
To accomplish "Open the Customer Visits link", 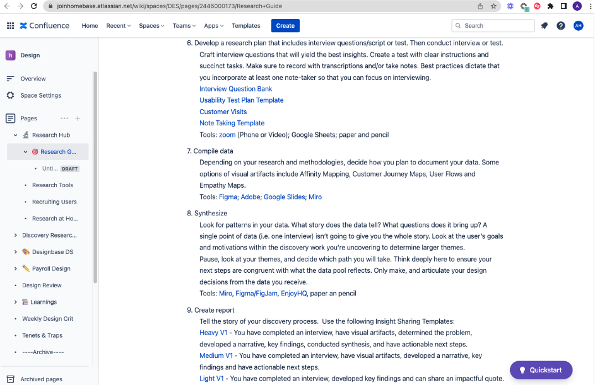I will (x=223, y=112).
